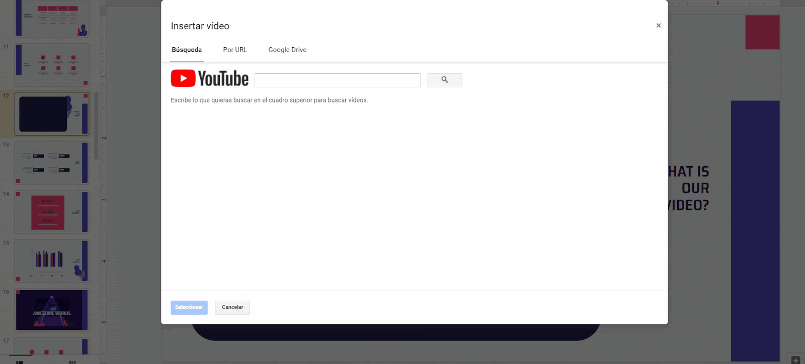The height and width of the screenshot is (364, 805).
Task: Close the Insertar vídeo dialog
Action: click(x=658, y=26)
